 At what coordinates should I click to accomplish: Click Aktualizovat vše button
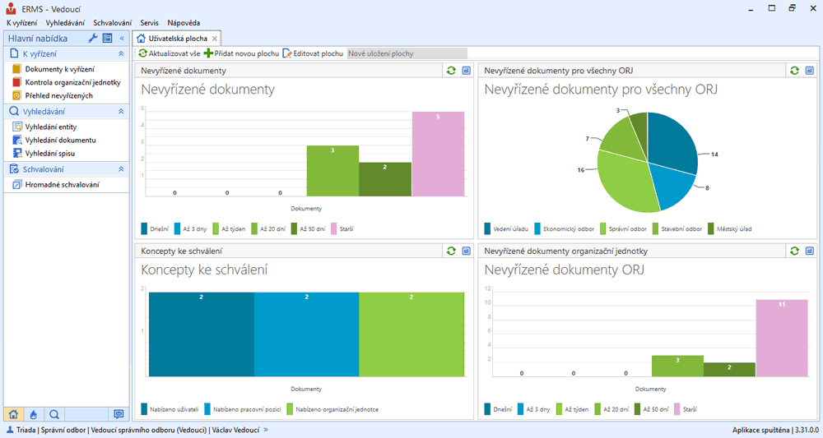170,53
